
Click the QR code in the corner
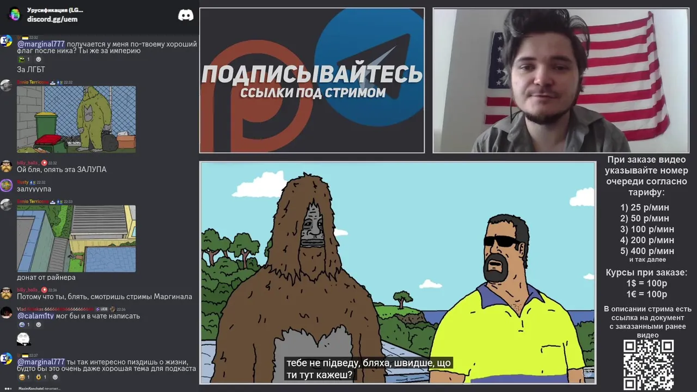click(x=649, y=365)
